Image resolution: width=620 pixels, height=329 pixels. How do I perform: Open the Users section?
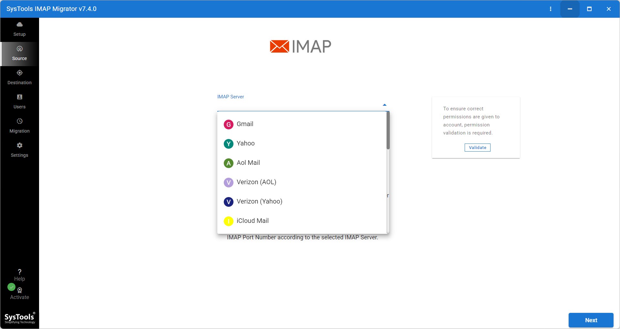point(19,101)
